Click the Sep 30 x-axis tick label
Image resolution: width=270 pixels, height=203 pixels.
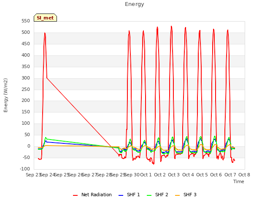click(132, 175)
